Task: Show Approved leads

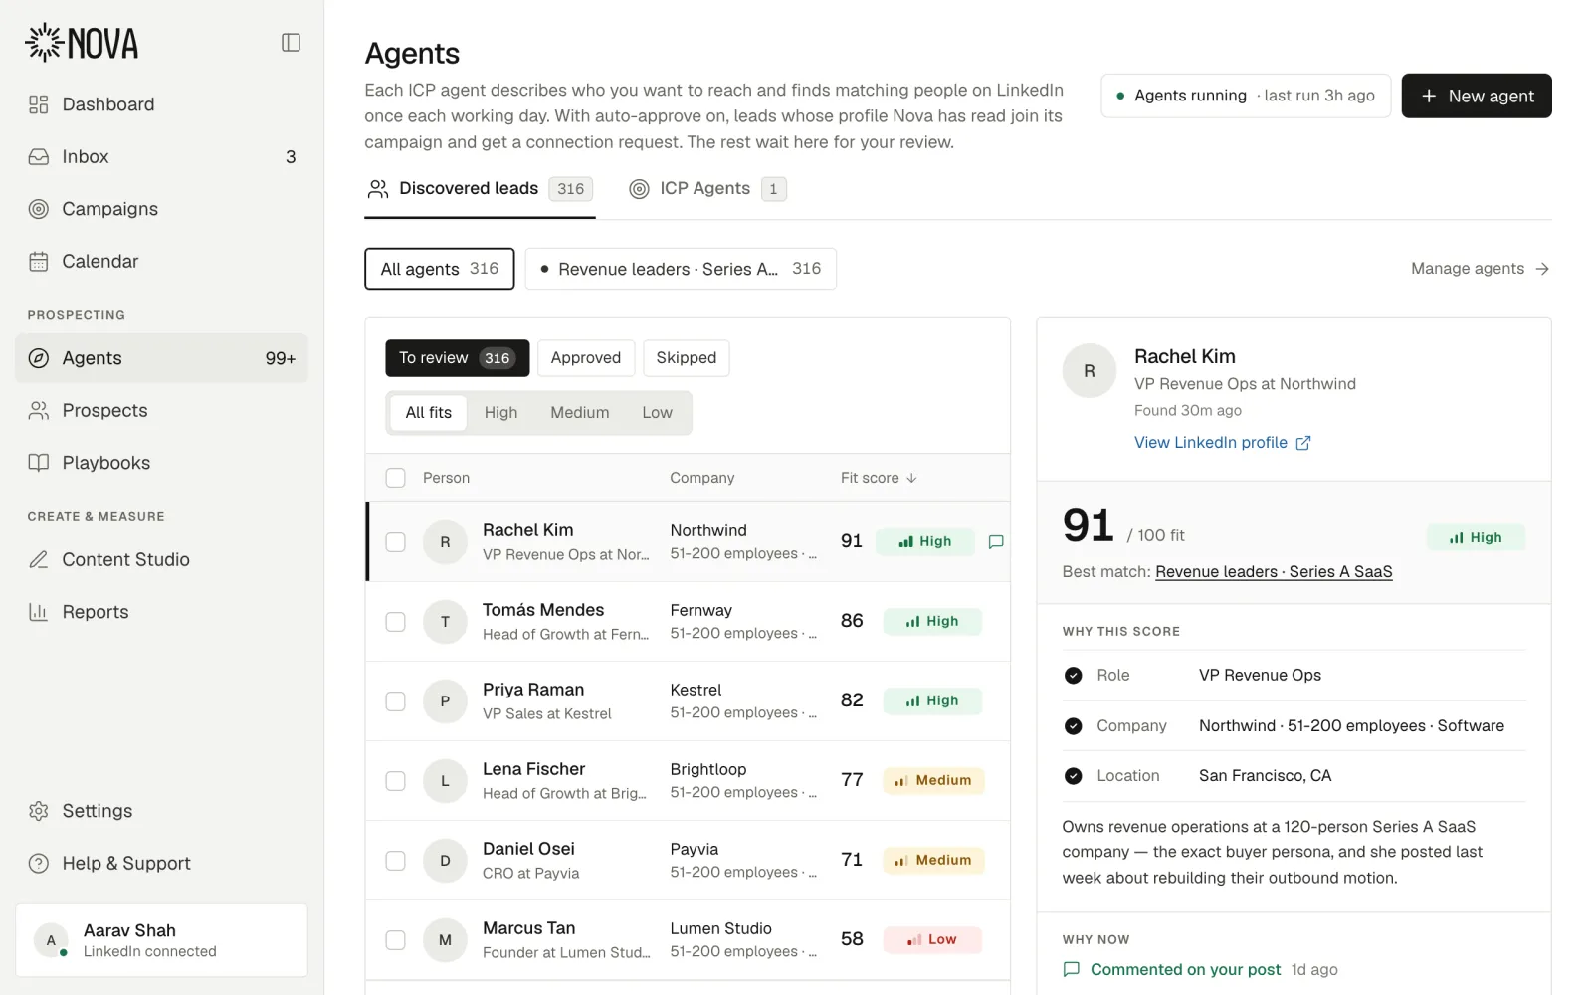Action: tap(585, 358)
